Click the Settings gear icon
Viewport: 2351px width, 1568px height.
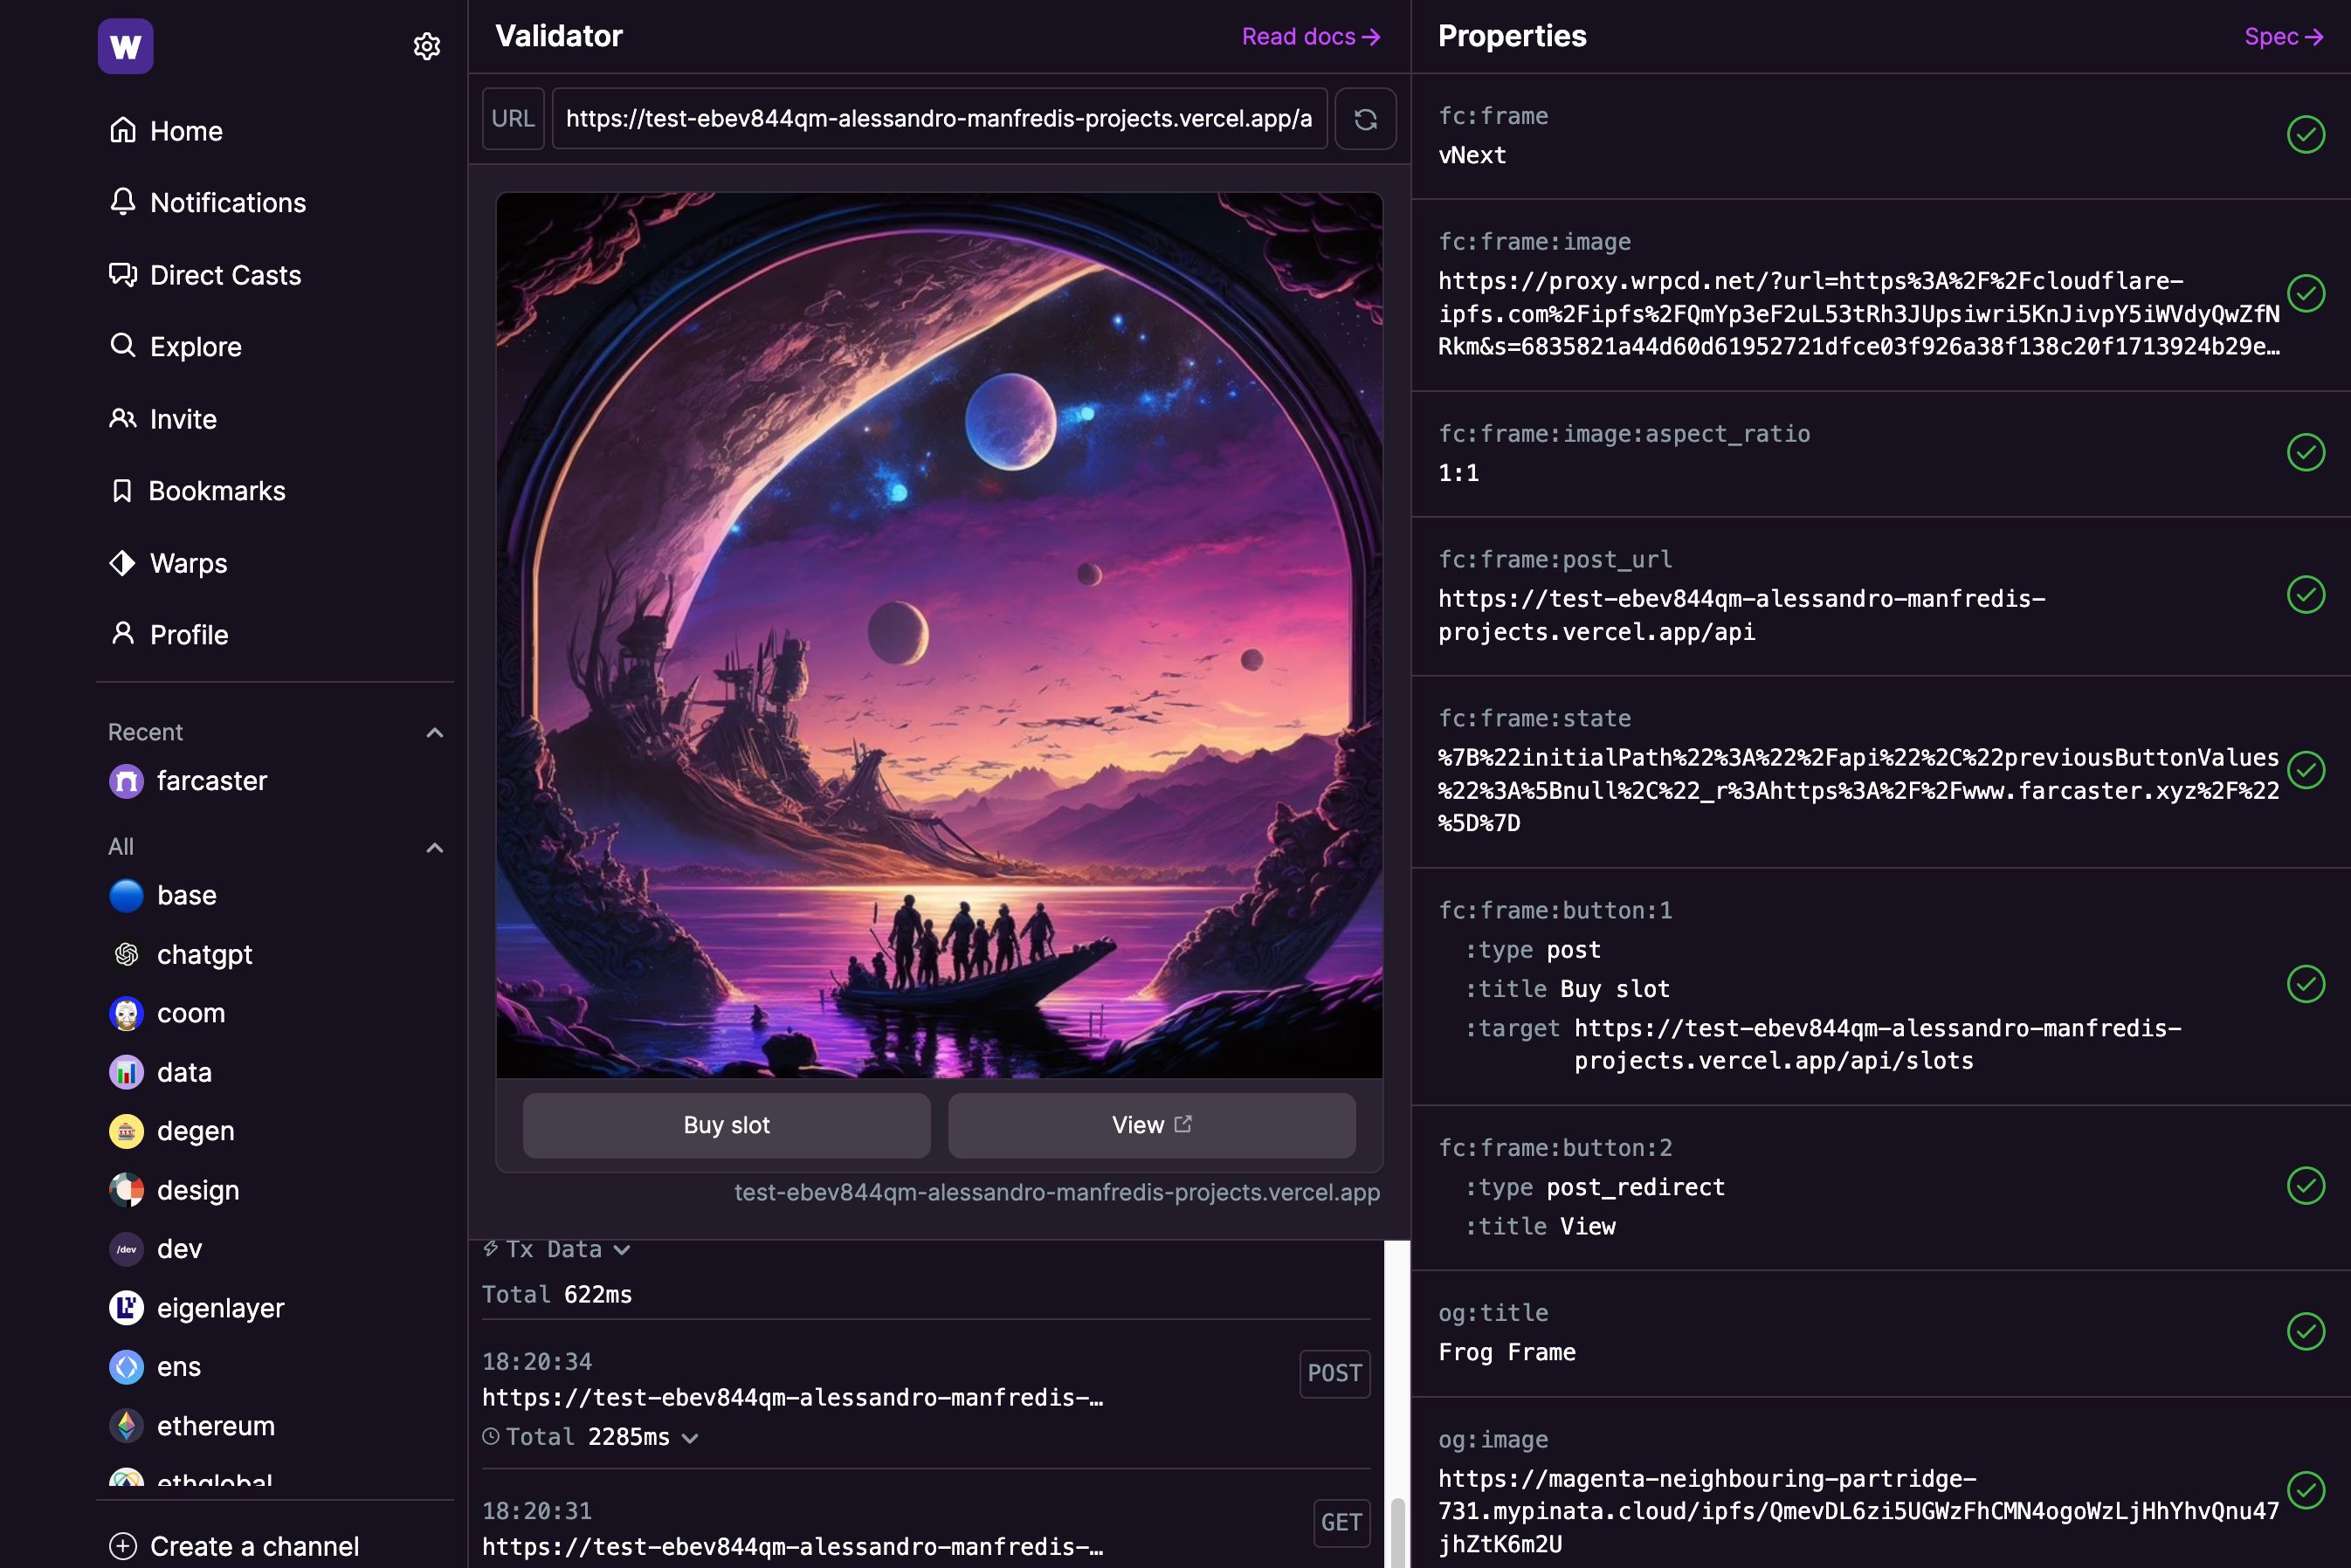(x=427, y=44)
